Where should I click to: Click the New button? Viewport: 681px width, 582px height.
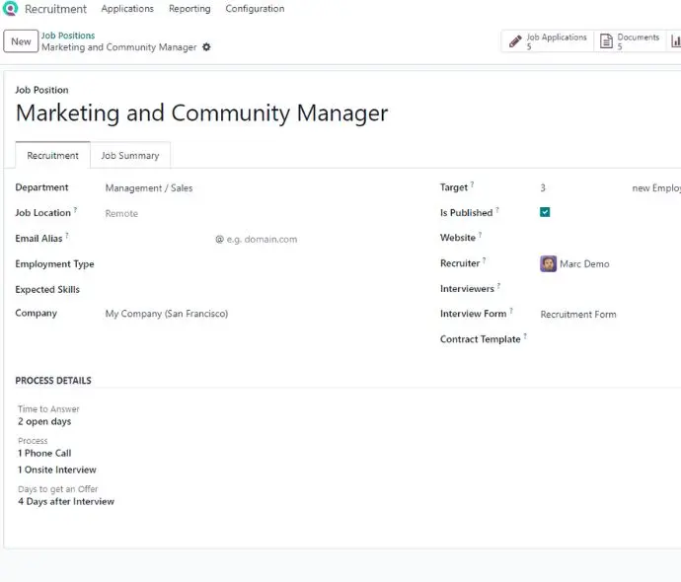pyautogui.click(x=21, y=41)
